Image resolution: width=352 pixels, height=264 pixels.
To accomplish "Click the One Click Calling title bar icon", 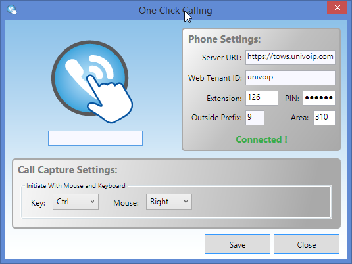I will pos(12,10).
